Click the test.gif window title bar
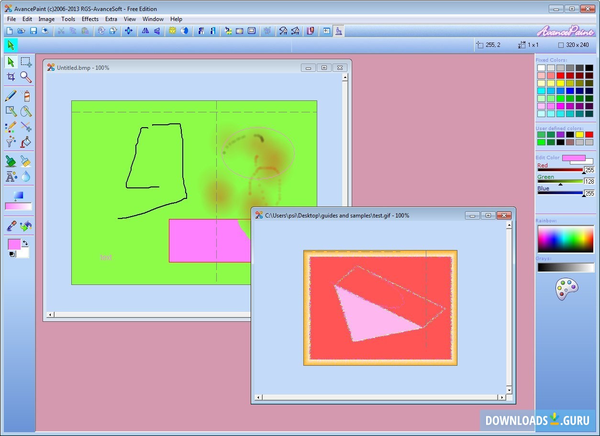This screenshot has width=600, height=436. point(359,216)
